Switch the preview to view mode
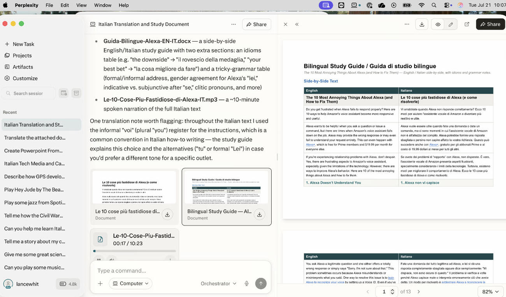The image size is (506, 297). (438, 24)
